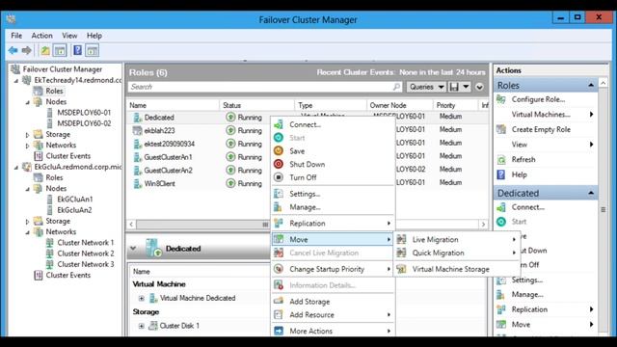Click the save query floppy disk icon
The height and width of the screenshot is (347, 617).
point(454,87)
